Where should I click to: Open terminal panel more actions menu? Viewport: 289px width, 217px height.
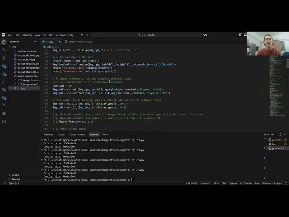click(x=273, y=135)
